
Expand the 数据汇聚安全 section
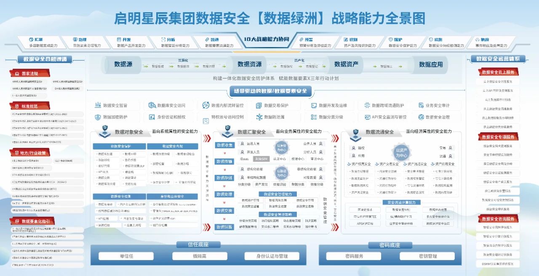(x=251, y=132)
